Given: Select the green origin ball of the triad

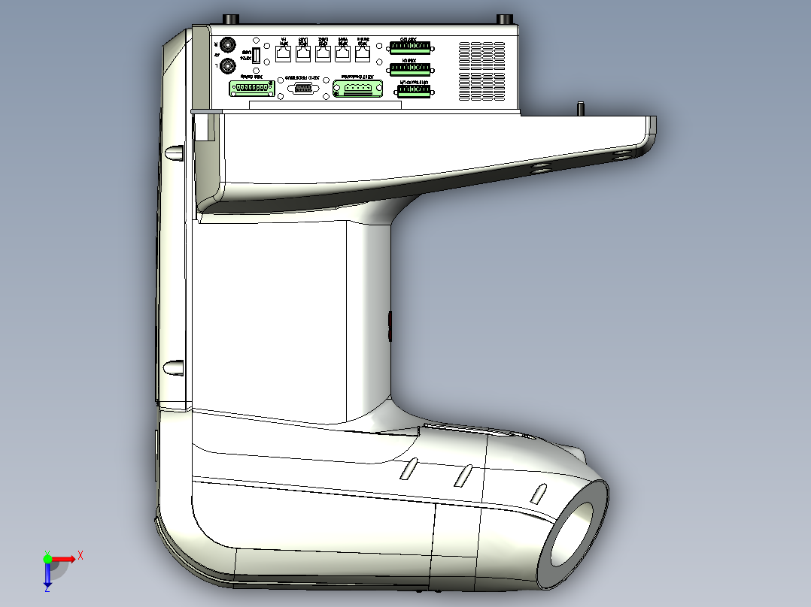Looking at the screenshot, I should [47, 559].
